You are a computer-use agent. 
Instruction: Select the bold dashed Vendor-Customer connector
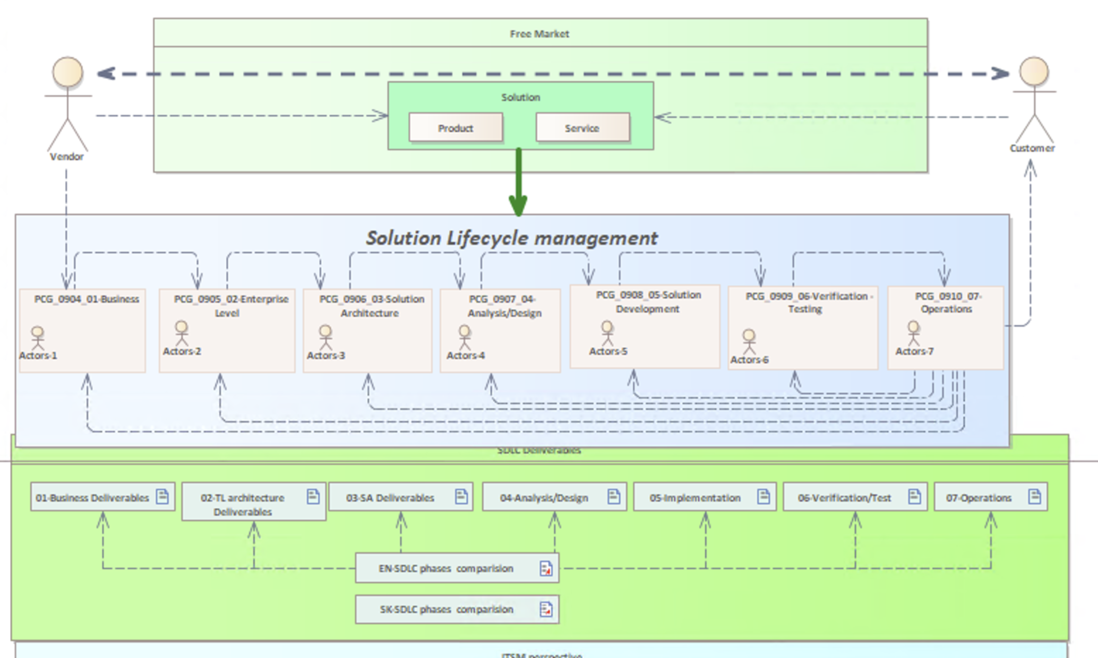pos(552,74)
